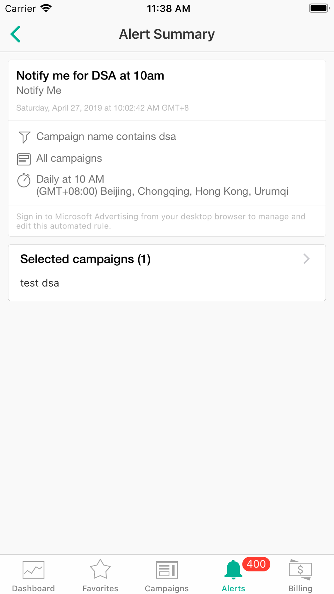Tap the Notify me for DSA title
Screen dimensions: 334x594
(x=90, y=76)
